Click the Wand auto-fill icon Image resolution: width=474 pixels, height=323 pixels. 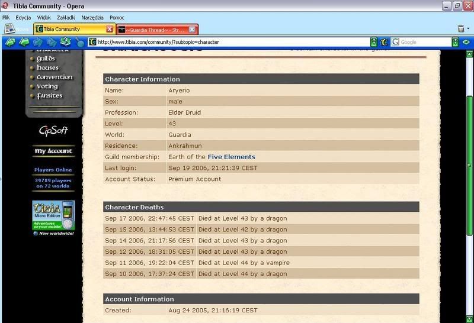79,42
